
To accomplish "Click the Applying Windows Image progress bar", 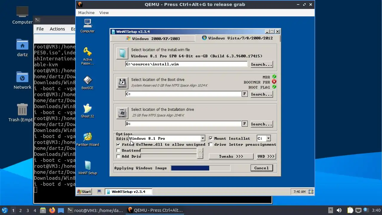I will point(200,168).
